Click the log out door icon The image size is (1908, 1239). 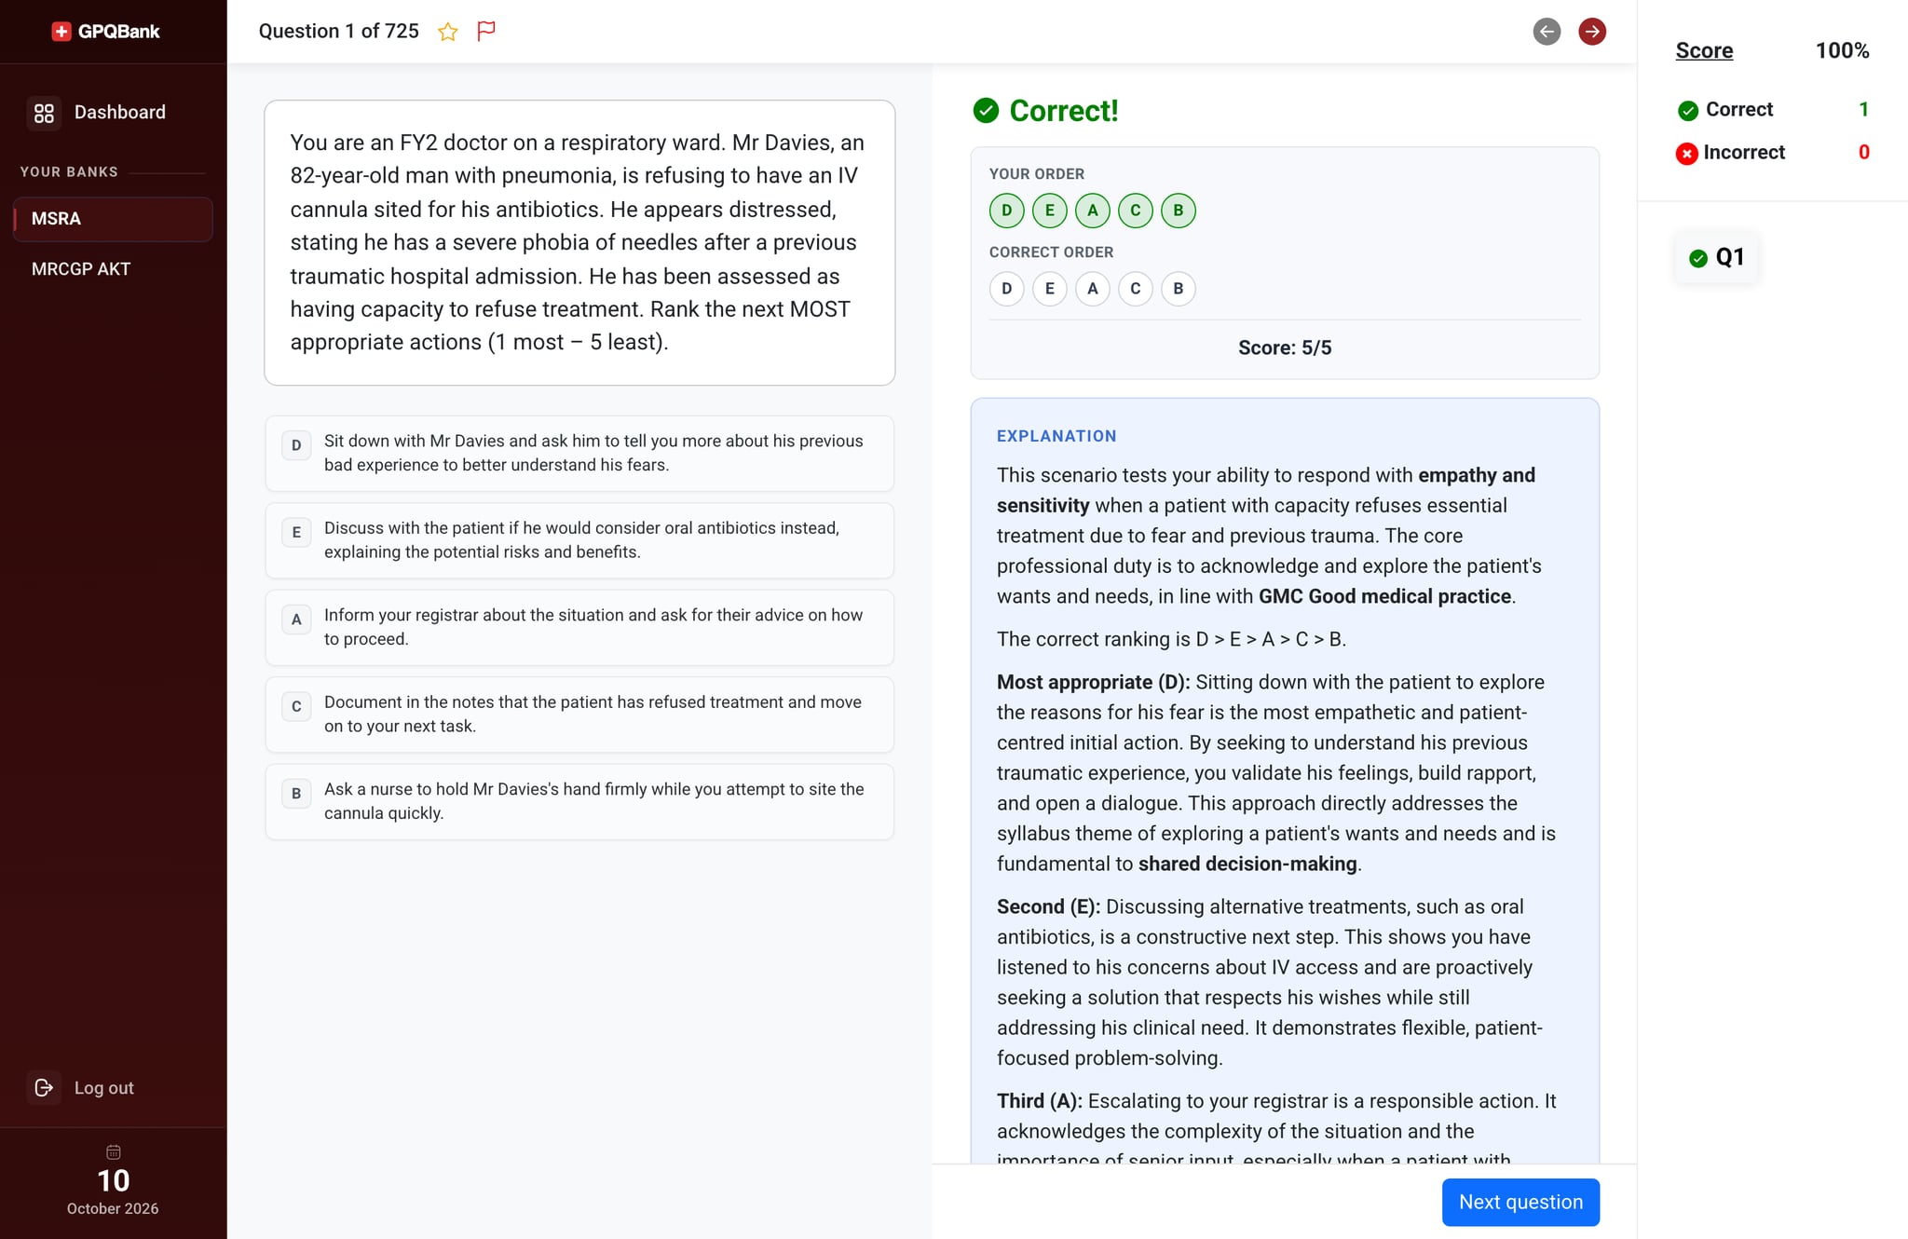pyautogui.click(x=44, y=1087)
